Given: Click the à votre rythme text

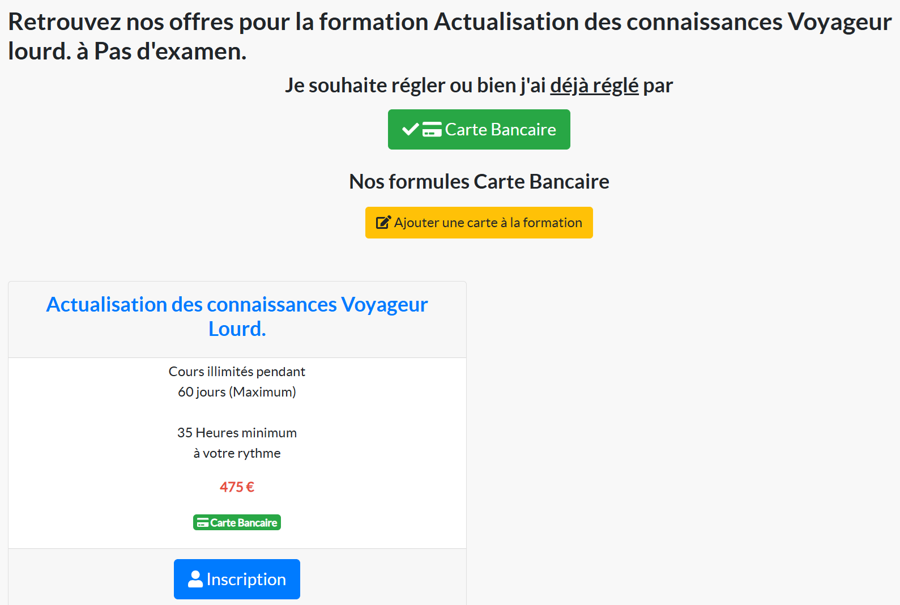Looking at the screenshot, I should tap(237, 453).
